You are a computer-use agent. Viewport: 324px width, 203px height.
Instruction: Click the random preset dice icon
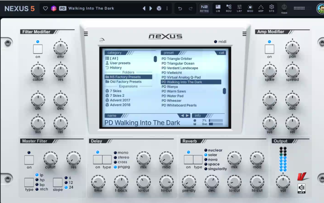tap(159, 8)
